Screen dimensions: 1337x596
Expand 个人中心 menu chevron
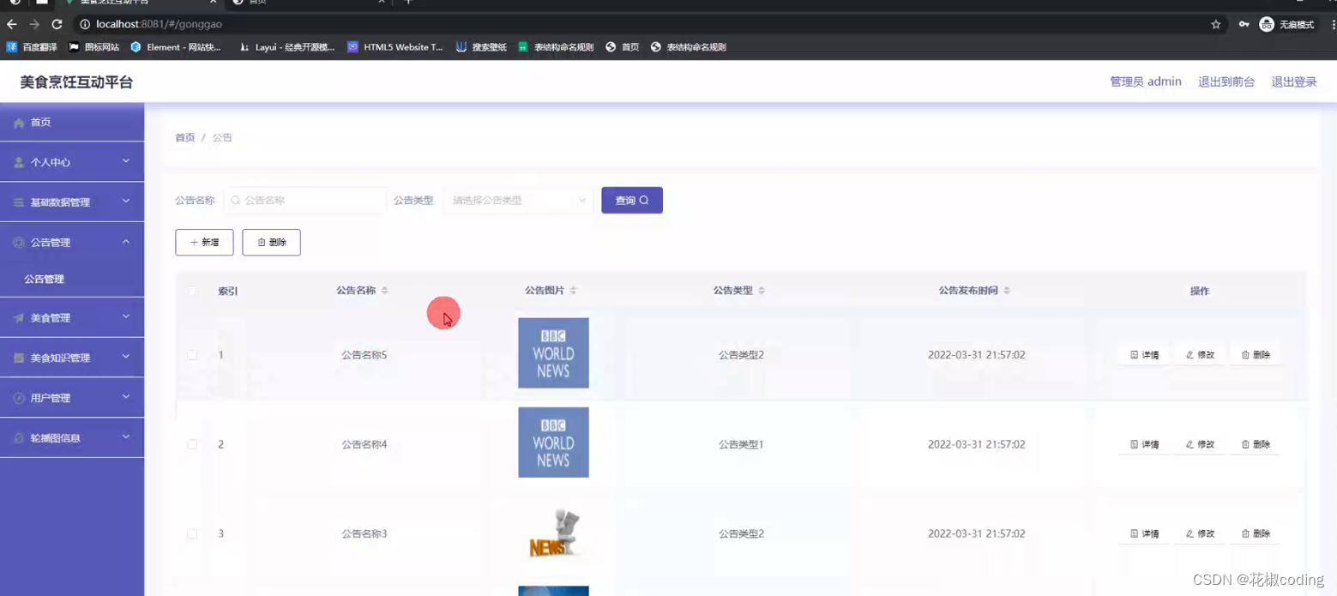click(x=126, y=161)
